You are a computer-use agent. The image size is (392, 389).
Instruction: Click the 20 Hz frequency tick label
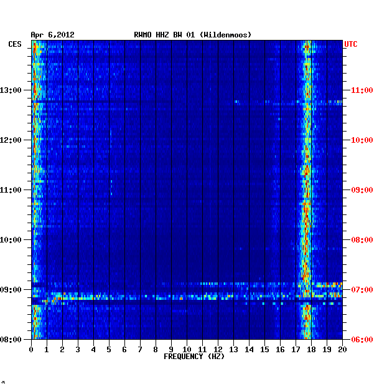pos(342,350)
